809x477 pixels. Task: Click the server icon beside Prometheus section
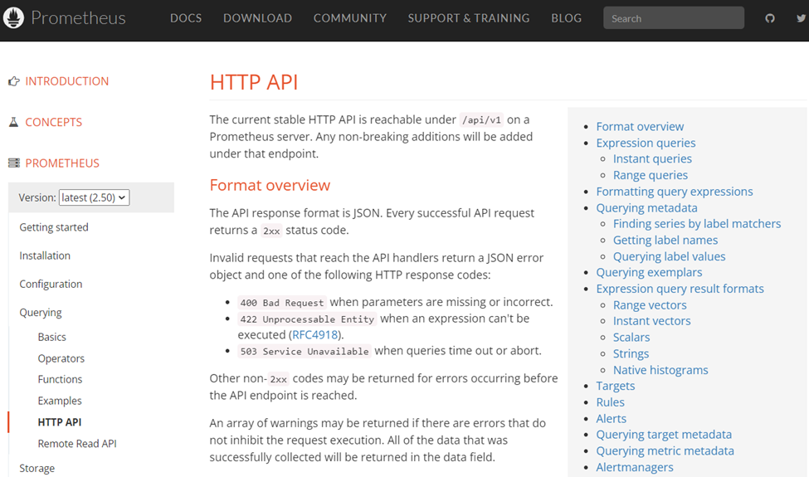coord(13,163)
